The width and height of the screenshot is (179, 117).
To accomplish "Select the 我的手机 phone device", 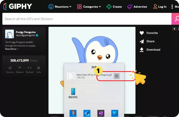I will coord(73,92).
